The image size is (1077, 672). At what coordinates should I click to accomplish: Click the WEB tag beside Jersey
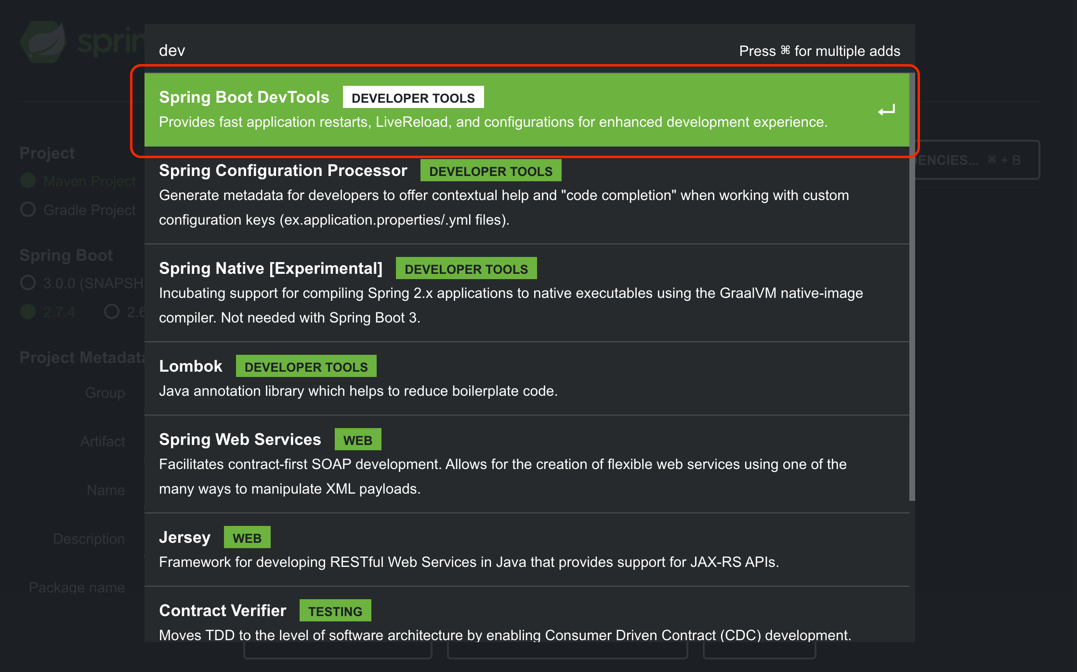click(247, 538)
